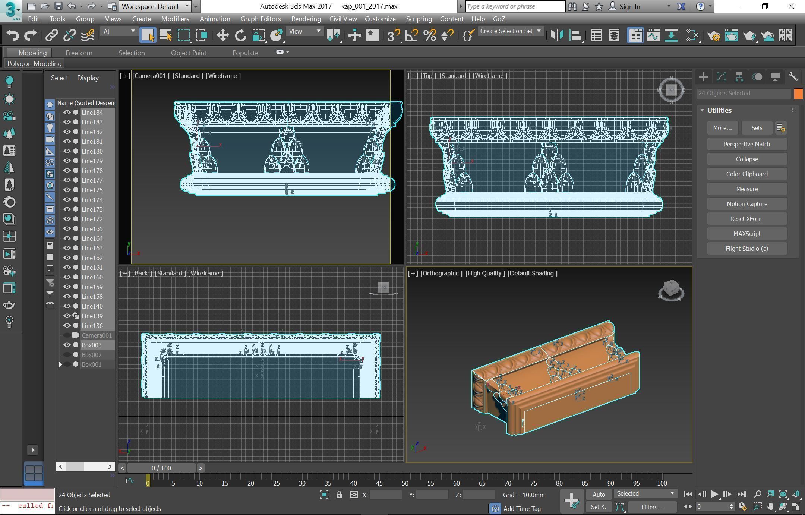Open the Sign In dropdown arrow
805x515 pixels.
coord(668,6)
